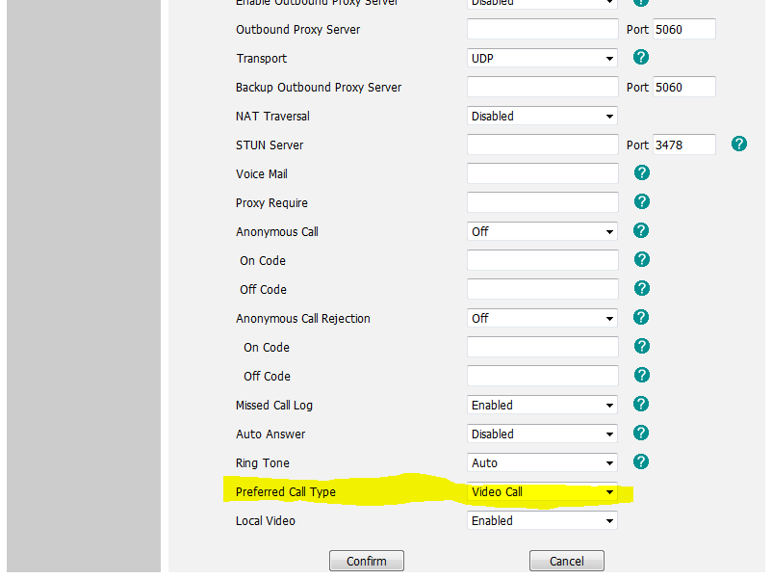Show help for Proxy Require
772x579 pixels.
[x=642, y=202]
